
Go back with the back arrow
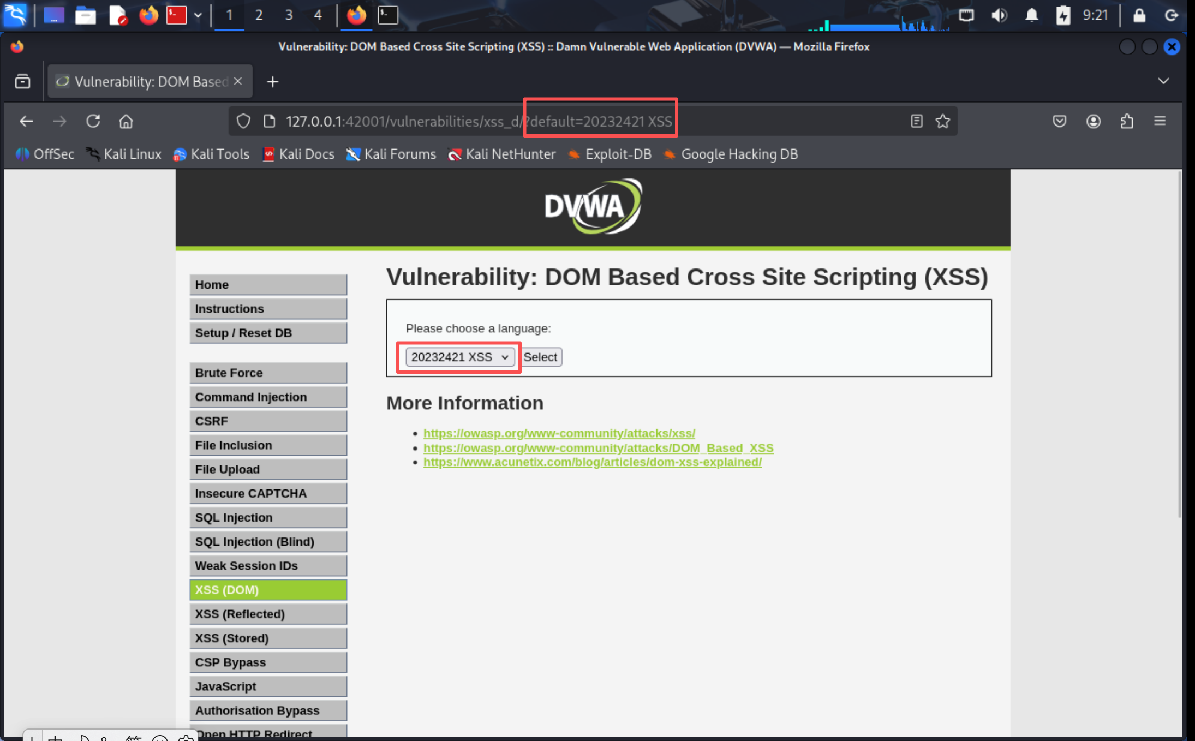coord(26,121)
